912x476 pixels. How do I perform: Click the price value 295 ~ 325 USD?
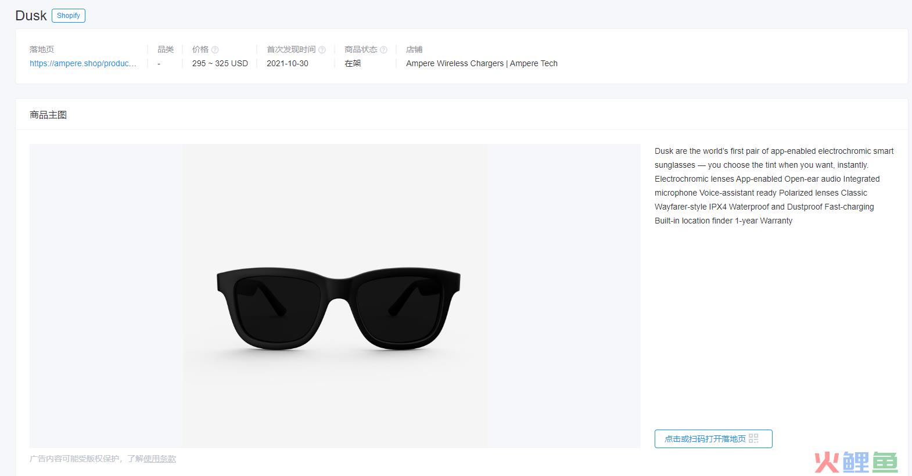coord(220,63)
